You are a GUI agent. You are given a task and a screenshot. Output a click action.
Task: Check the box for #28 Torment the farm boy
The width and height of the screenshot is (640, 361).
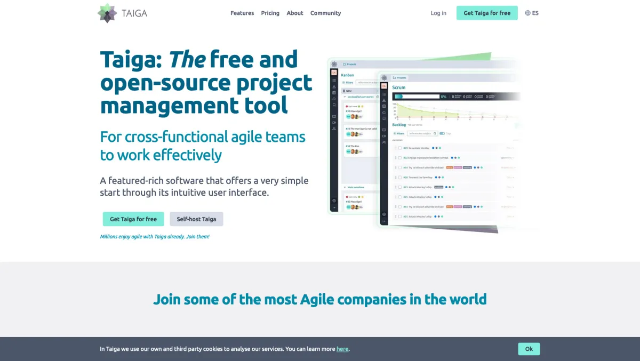pos(400,177)
